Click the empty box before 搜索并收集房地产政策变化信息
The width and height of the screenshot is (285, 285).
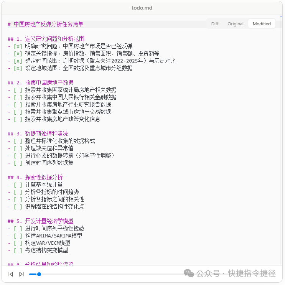click(x=18, y=119)
